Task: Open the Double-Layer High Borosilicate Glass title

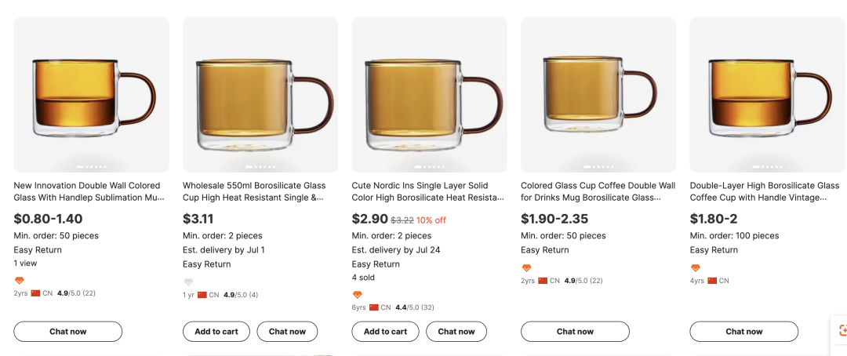Action: click(765, 191)
